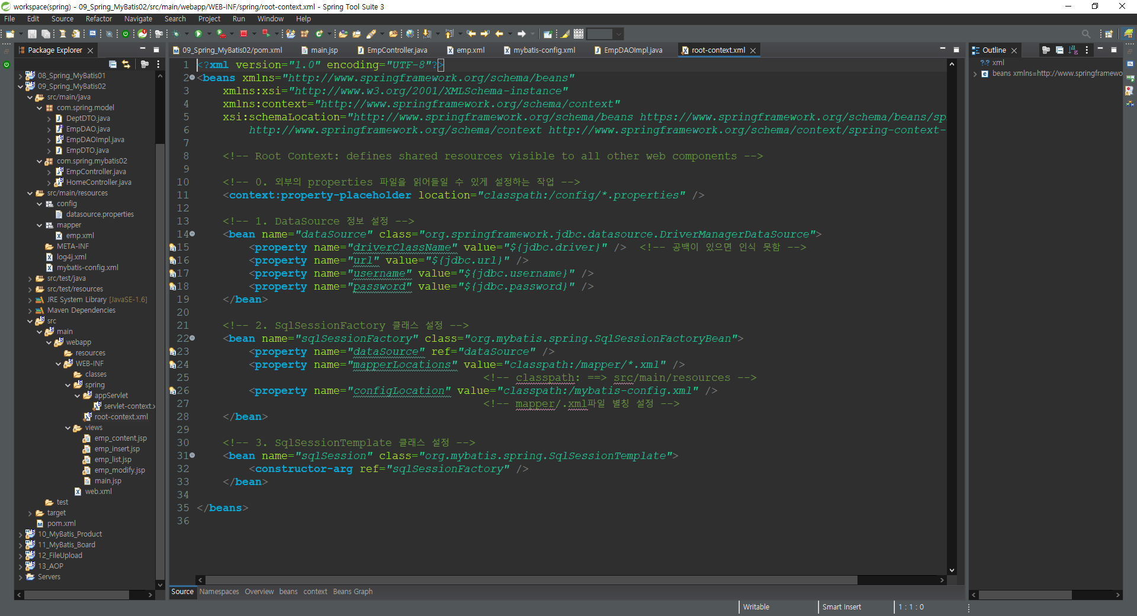
Task: Click the editor vertical scroll down arrow
Action: pos(952,570)
